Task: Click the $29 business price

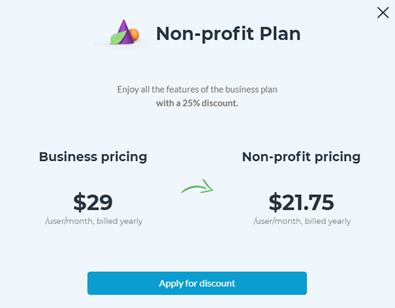Action: click(93, 203)
